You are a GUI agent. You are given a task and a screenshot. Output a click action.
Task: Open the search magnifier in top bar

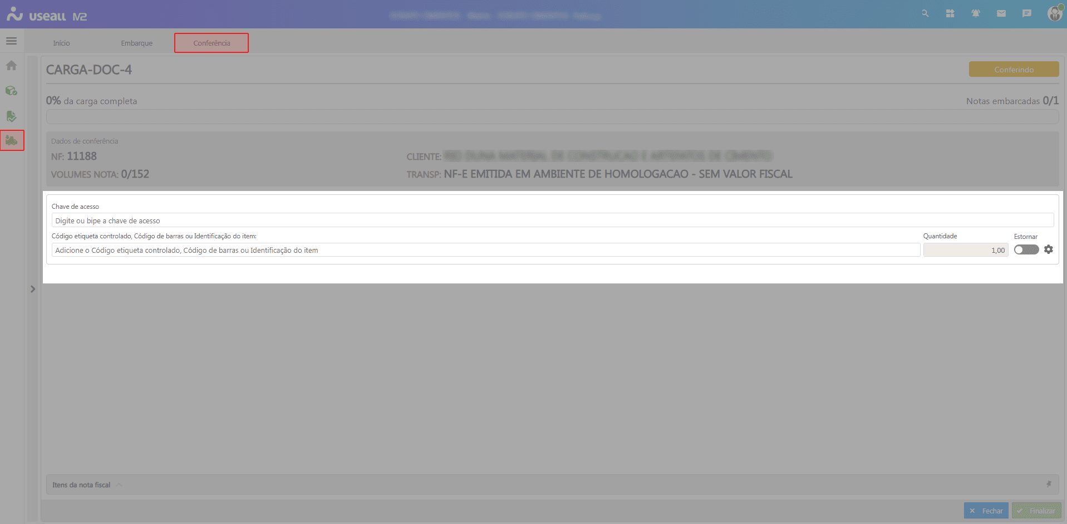point(925,13)
